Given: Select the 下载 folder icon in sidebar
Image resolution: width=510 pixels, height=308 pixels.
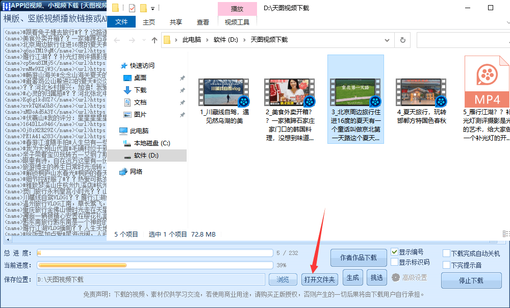Looking at the screenshot, I should (127, 90).
